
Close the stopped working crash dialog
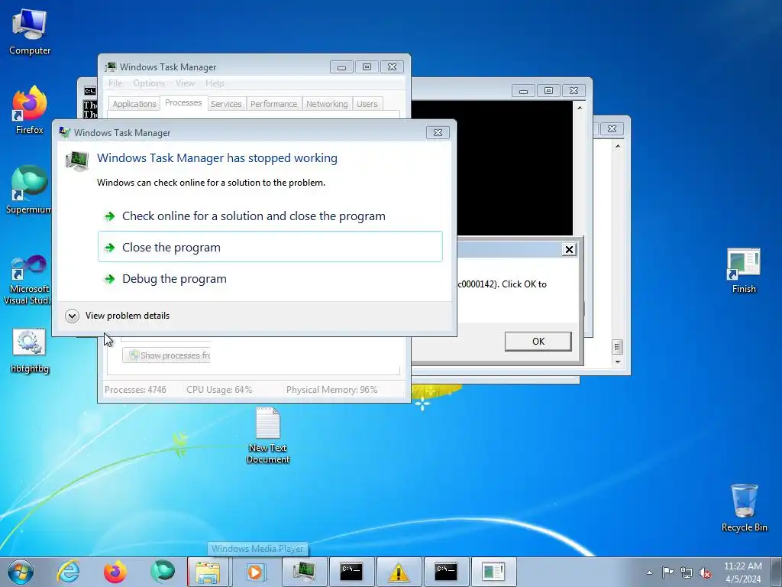(x=438, y=132)
